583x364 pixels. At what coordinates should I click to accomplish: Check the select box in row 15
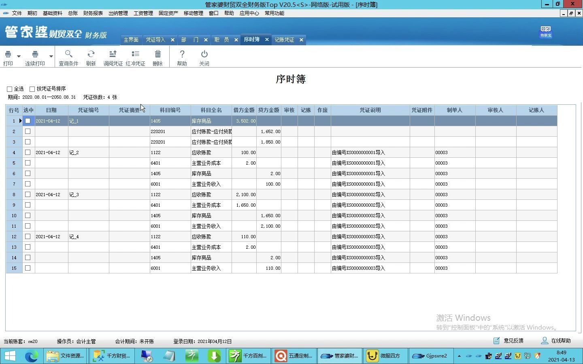click(28, 268)
